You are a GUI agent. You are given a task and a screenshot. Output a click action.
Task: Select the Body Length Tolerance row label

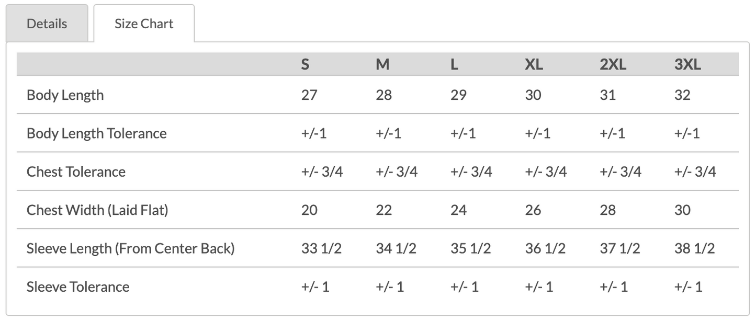pos(96,133)
